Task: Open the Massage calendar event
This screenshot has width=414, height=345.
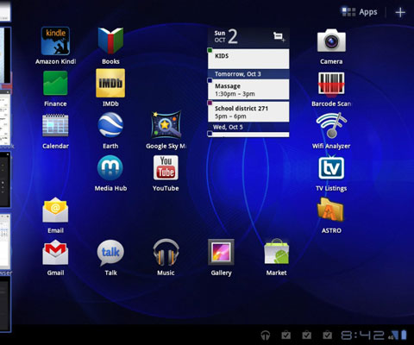Action: (x=248, y=90)
